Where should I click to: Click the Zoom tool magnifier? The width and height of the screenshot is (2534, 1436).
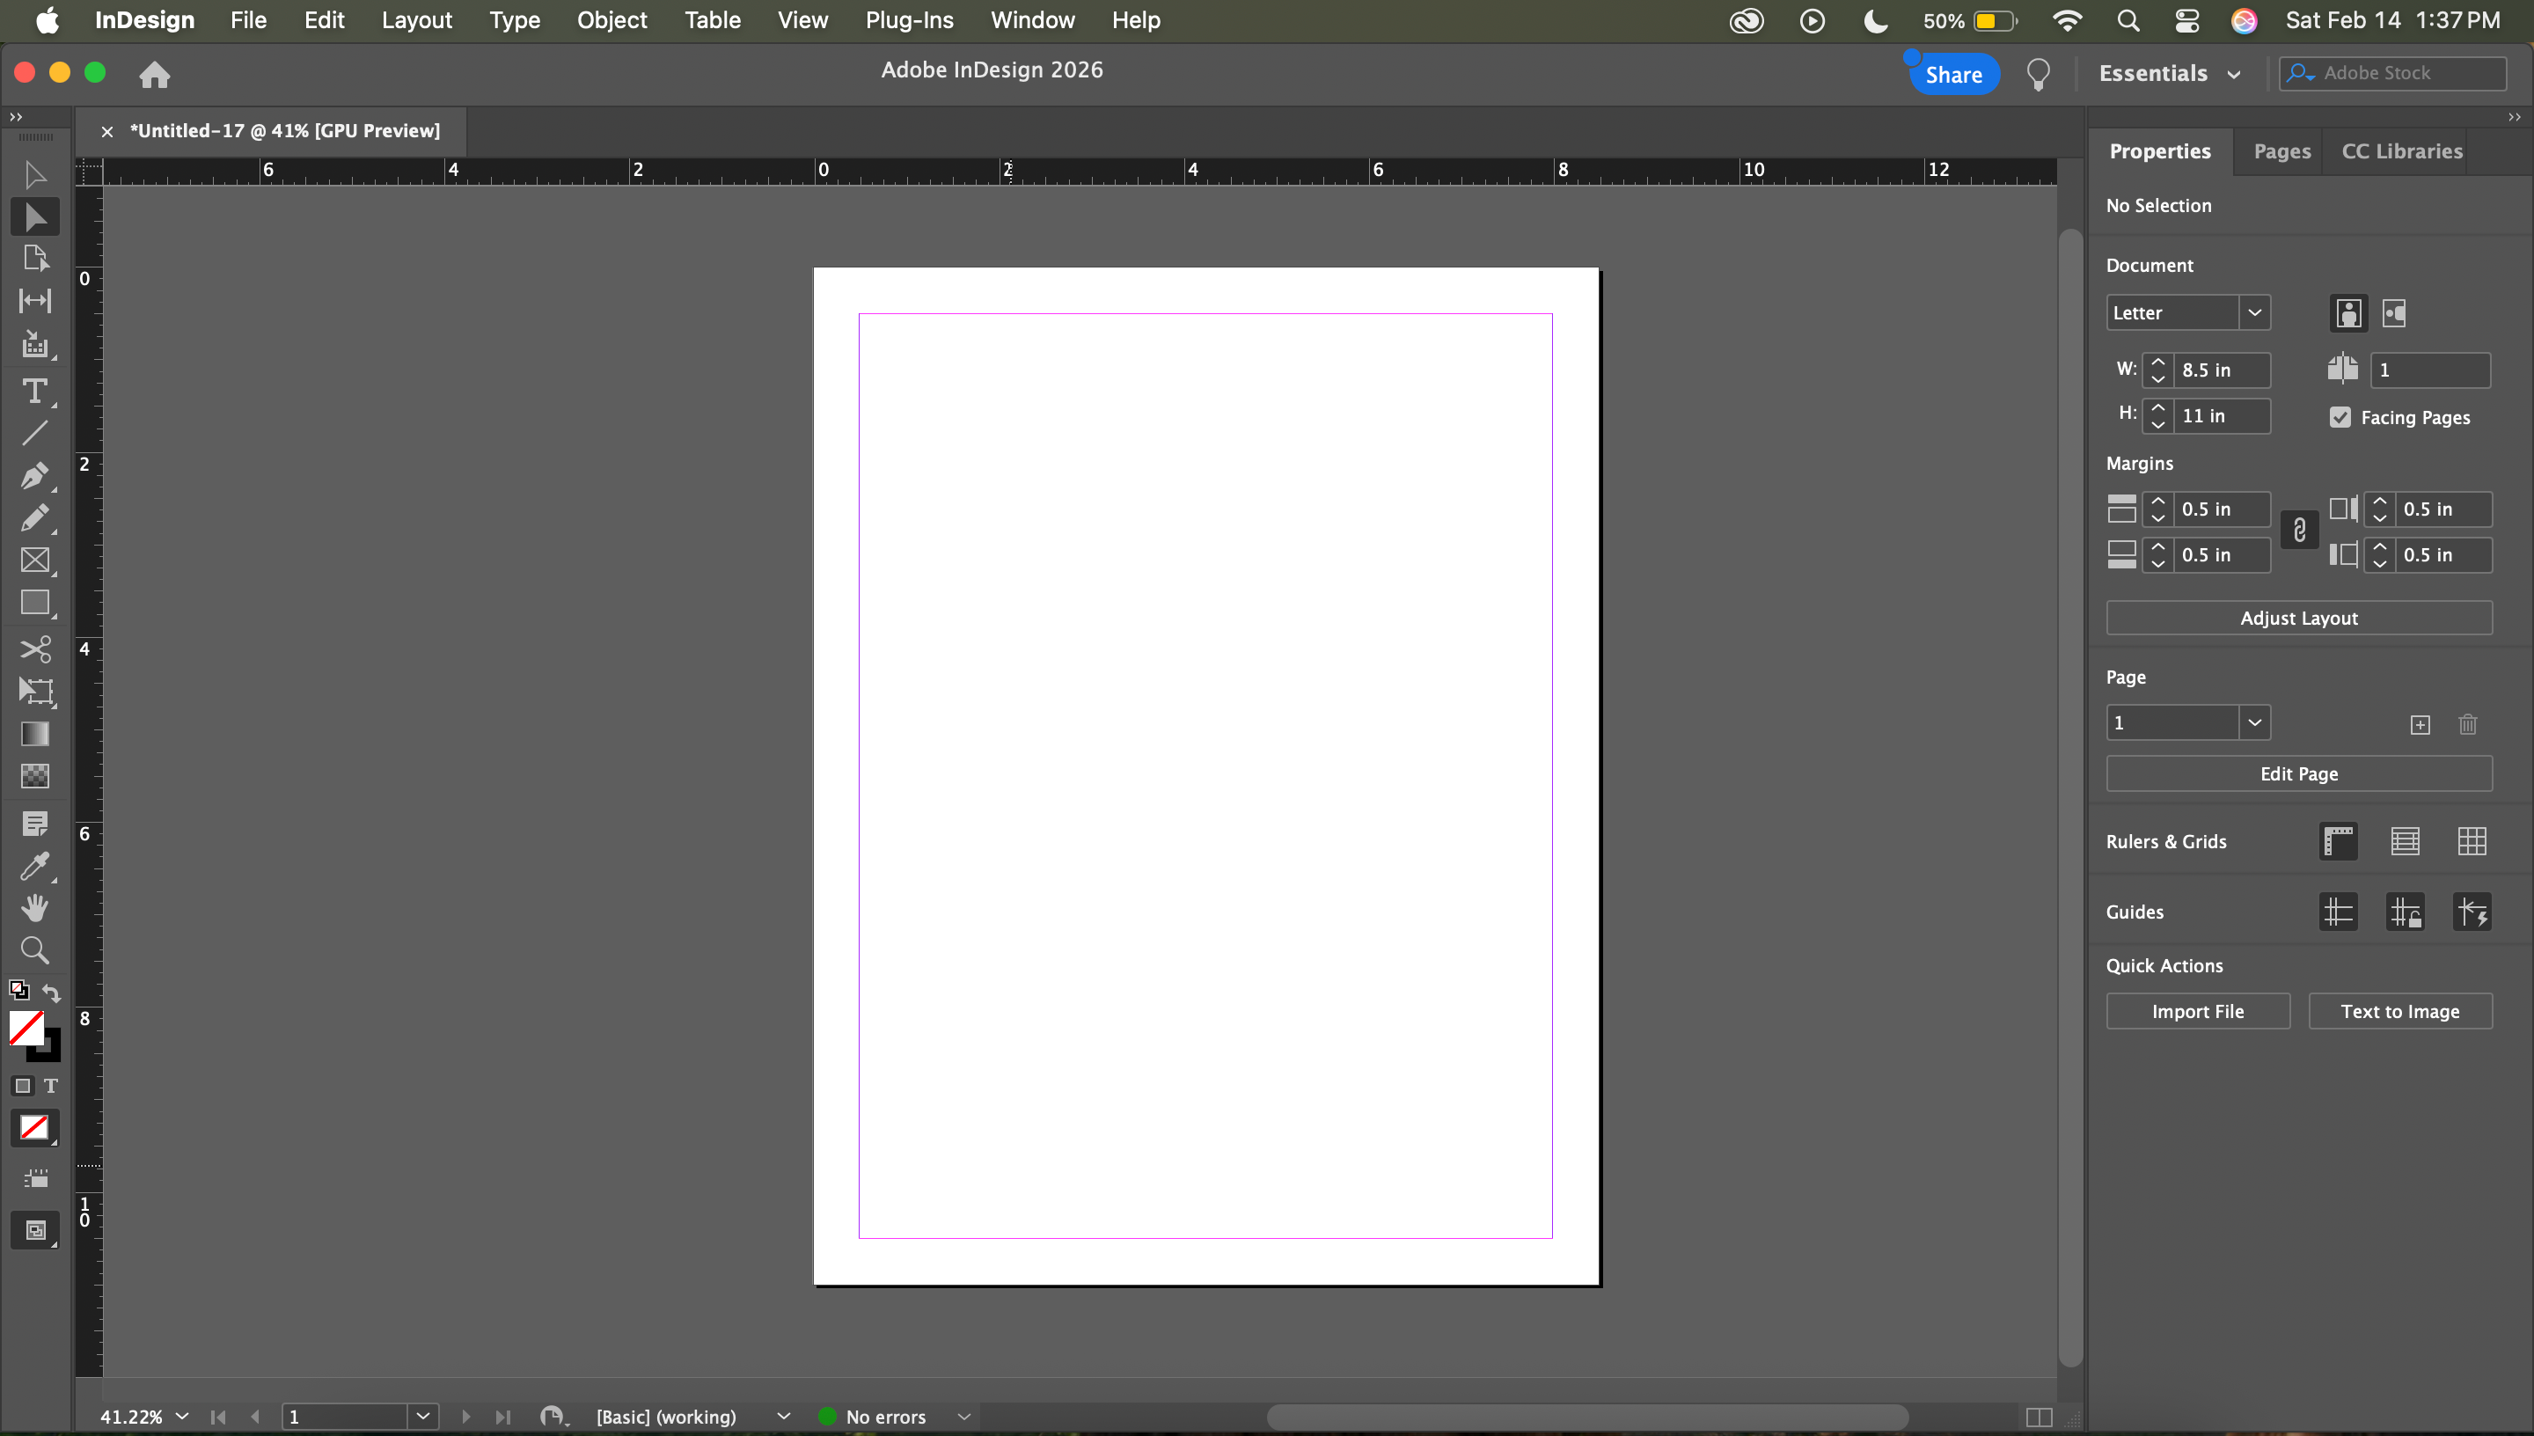click(x=34, y=949)
